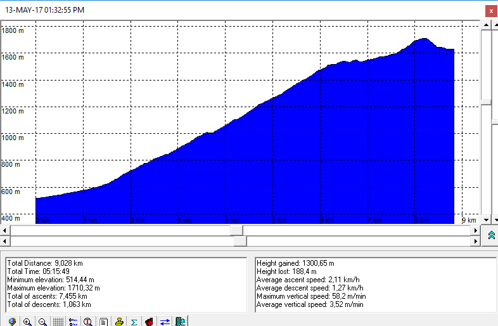The height and width of the screenshot is (326, 498).
Task: Click the red W icon
Action: coord(149,321)
